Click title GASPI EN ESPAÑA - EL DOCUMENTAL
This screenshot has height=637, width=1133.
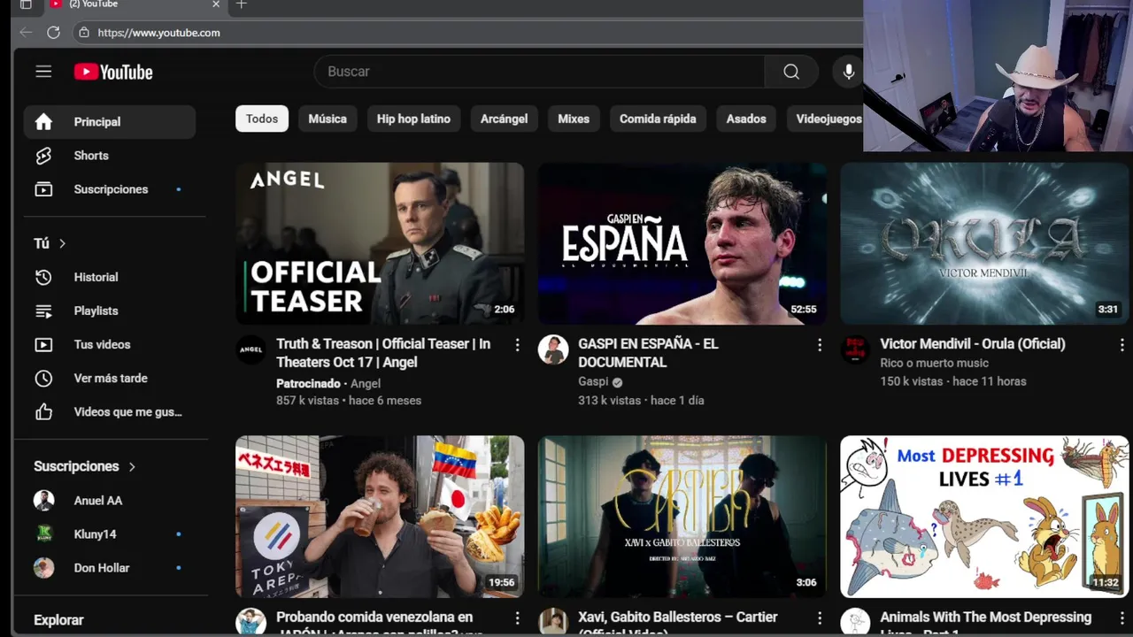point(648,353)
